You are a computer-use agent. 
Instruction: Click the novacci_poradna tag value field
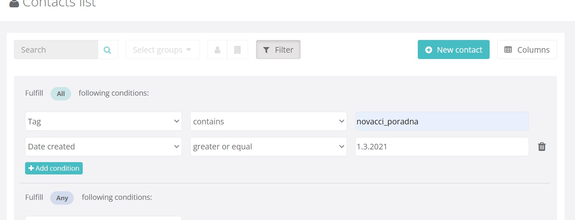(x=442, y=121)
